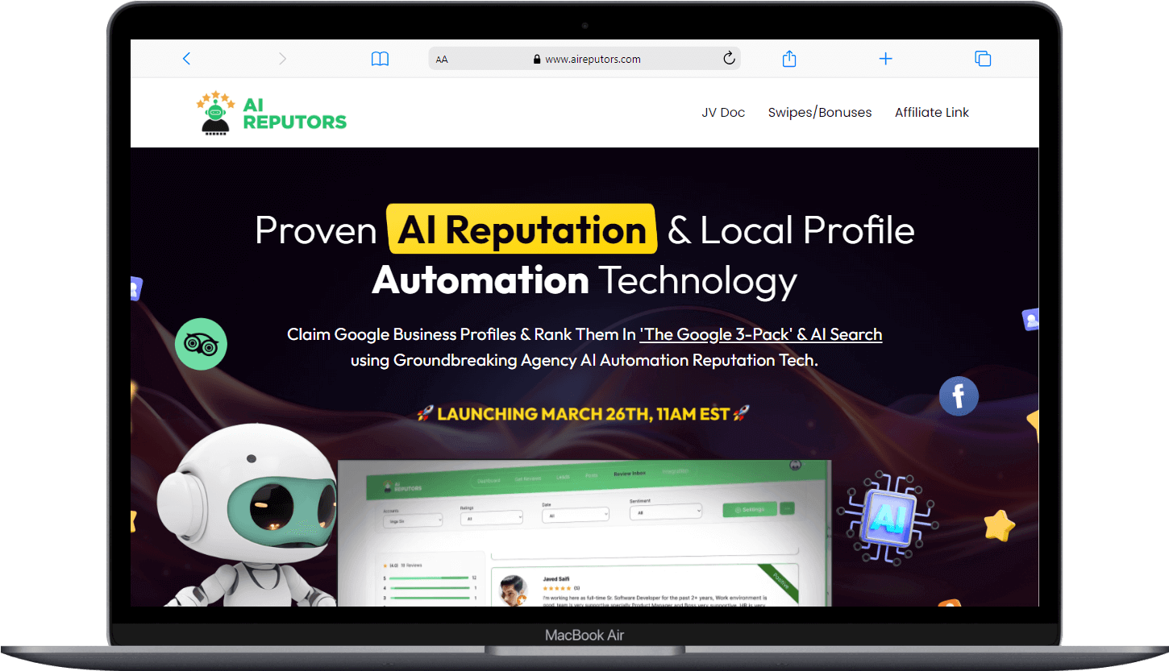Click the round Facebook icon

point(959,396)
